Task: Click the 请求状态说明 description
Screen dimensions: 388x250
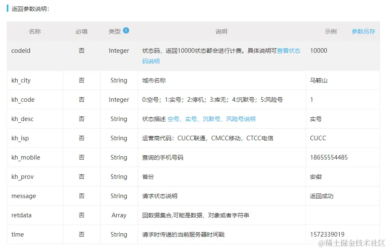Action: click(x=160, y=196)
